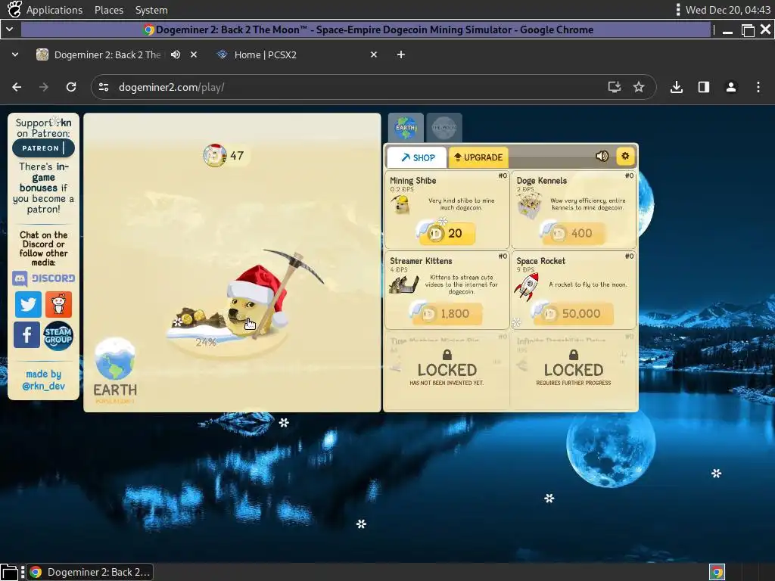Open the System menu

tap(151, 10)
